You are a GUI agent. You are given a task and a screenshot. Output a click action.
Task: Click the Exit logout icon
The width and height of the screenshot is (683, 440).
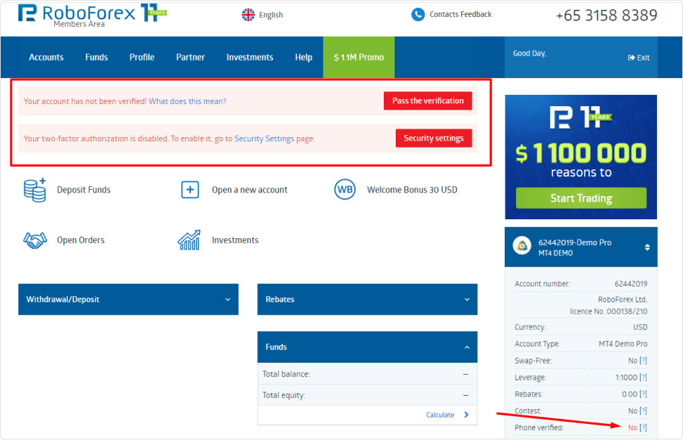click(x=631, y=58)
